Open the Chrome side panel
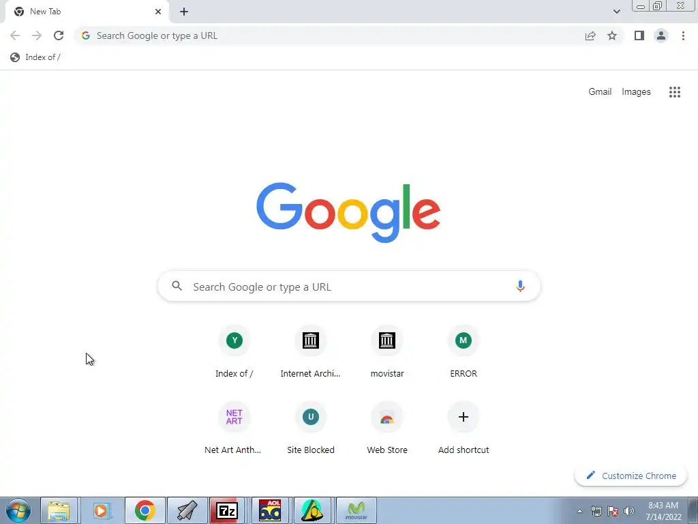The image size is (698, 524). tap(639, 35)
